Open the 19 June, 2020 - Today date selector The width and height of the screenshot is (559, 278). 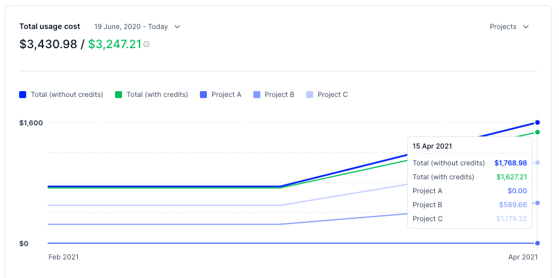tap(131, 27)
